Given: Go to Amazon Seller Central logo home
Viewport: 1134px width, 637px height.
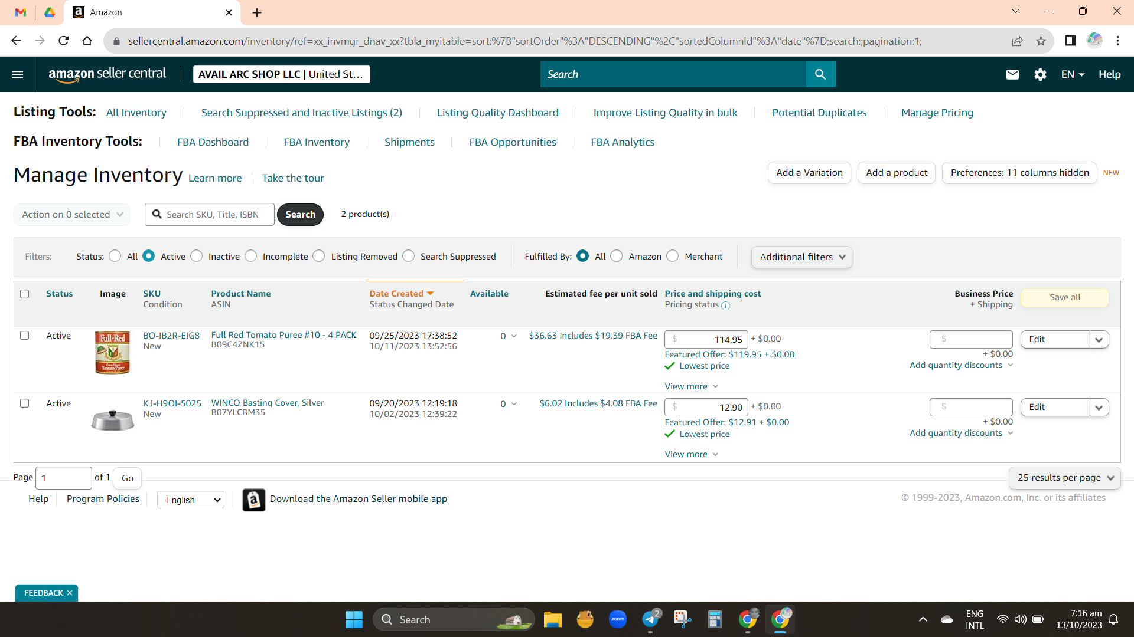Looking at the screenshot, I should tap(107, 74).
